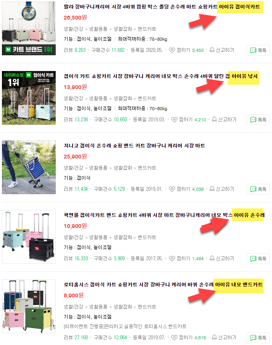The height and width of the screenshot is (345, 272).
Task: Click heart wishlist icon on 26,500원 item
Action: [172, 50]
